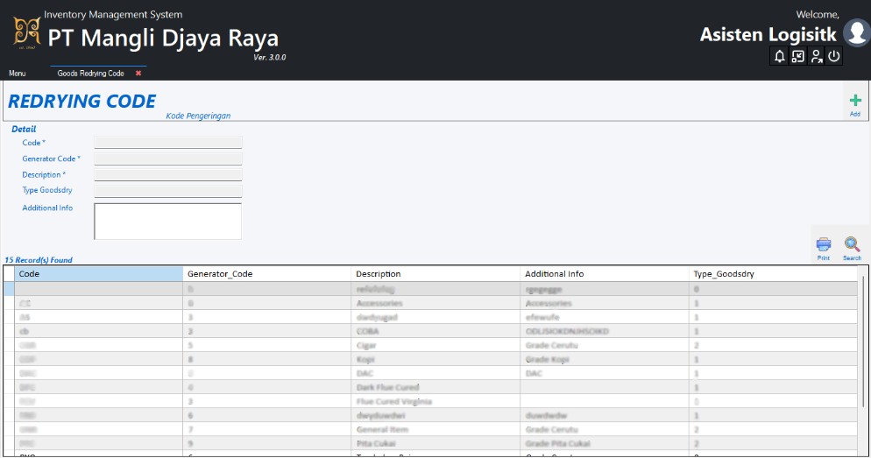
Task: Open the notifications bell
Action: [x=779, y=56]
